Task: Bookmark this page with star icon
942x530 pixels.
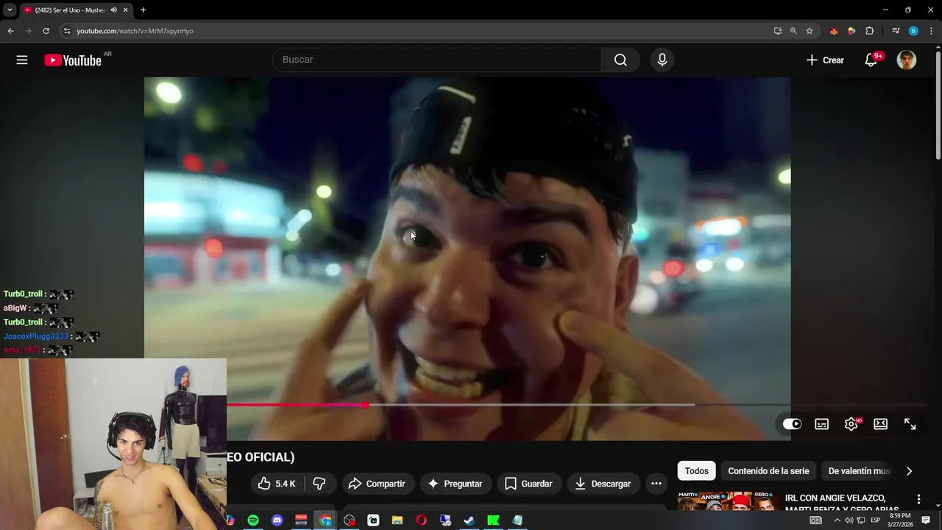Action: pos(810,31)
